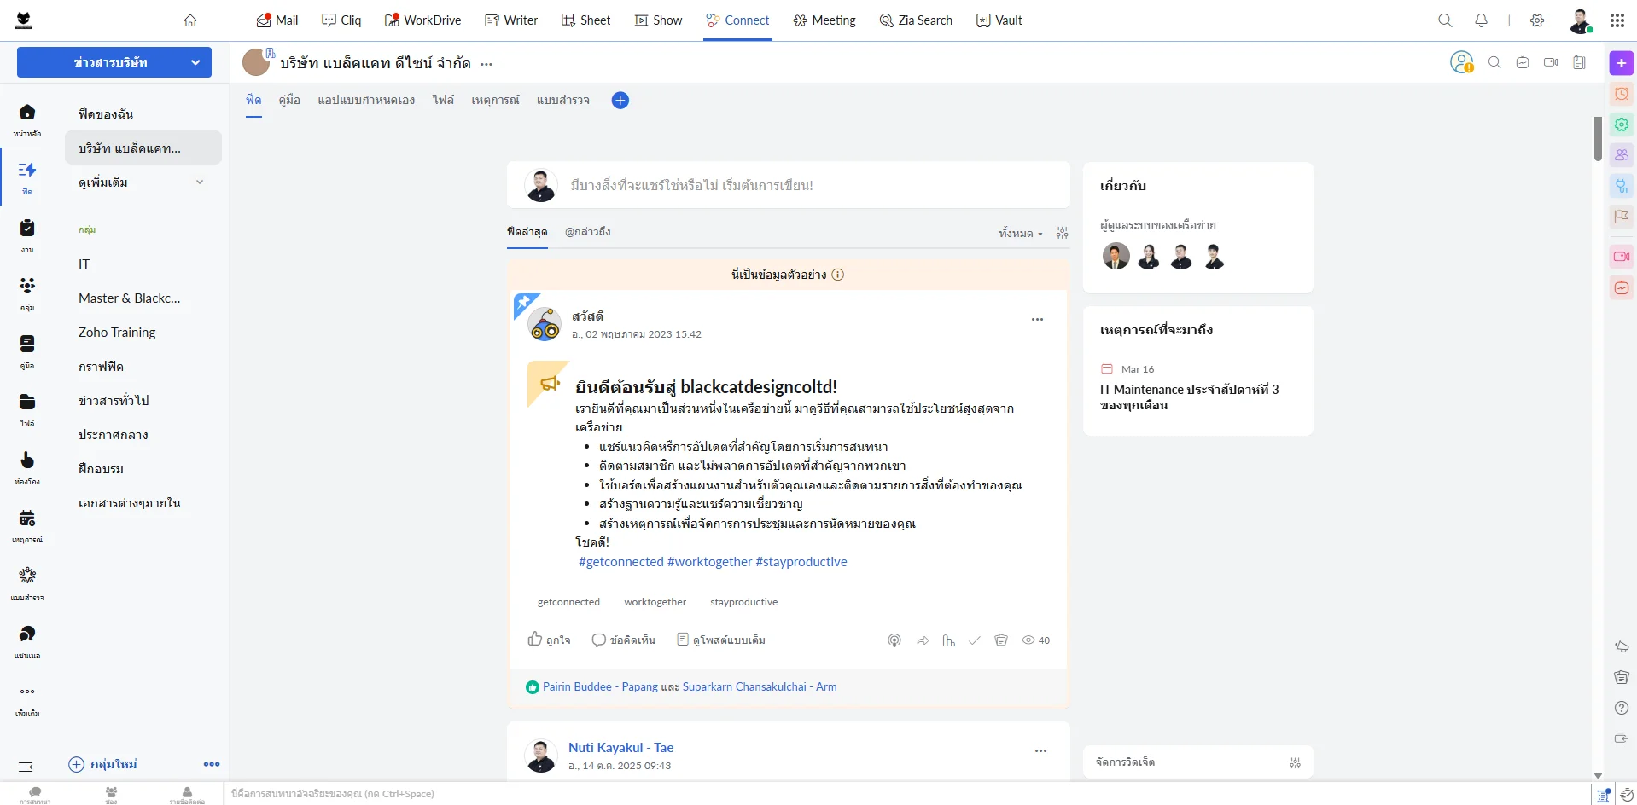Create a new group with กลุ่มใหม่
Screen dimensions: 1637x805
point(103,764)
